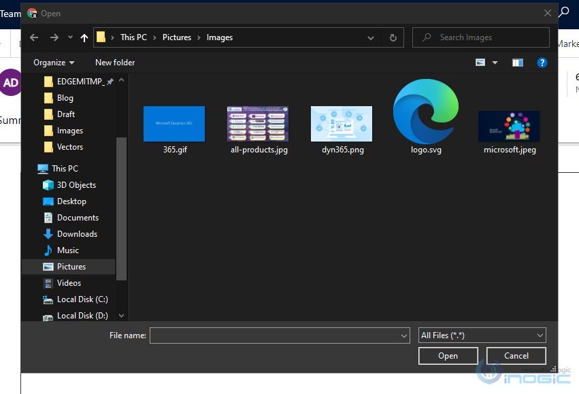Expand the File name dropdown arrow
The width and height of the screenshot is (579, 394).
click(404, 335)
